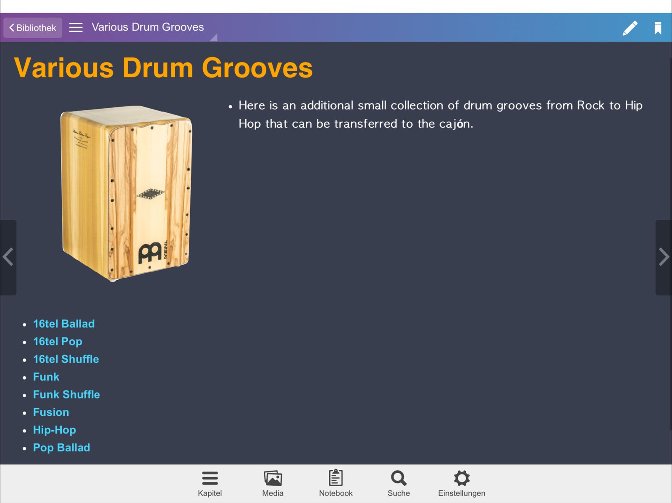Open the Hip-Hop groove link
This screenshot has height=503, width=672.
tap(55, 430)
